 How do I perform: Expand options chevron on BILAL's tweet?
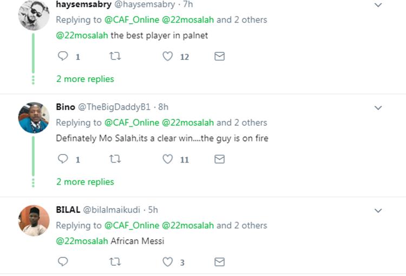point(378,210)
